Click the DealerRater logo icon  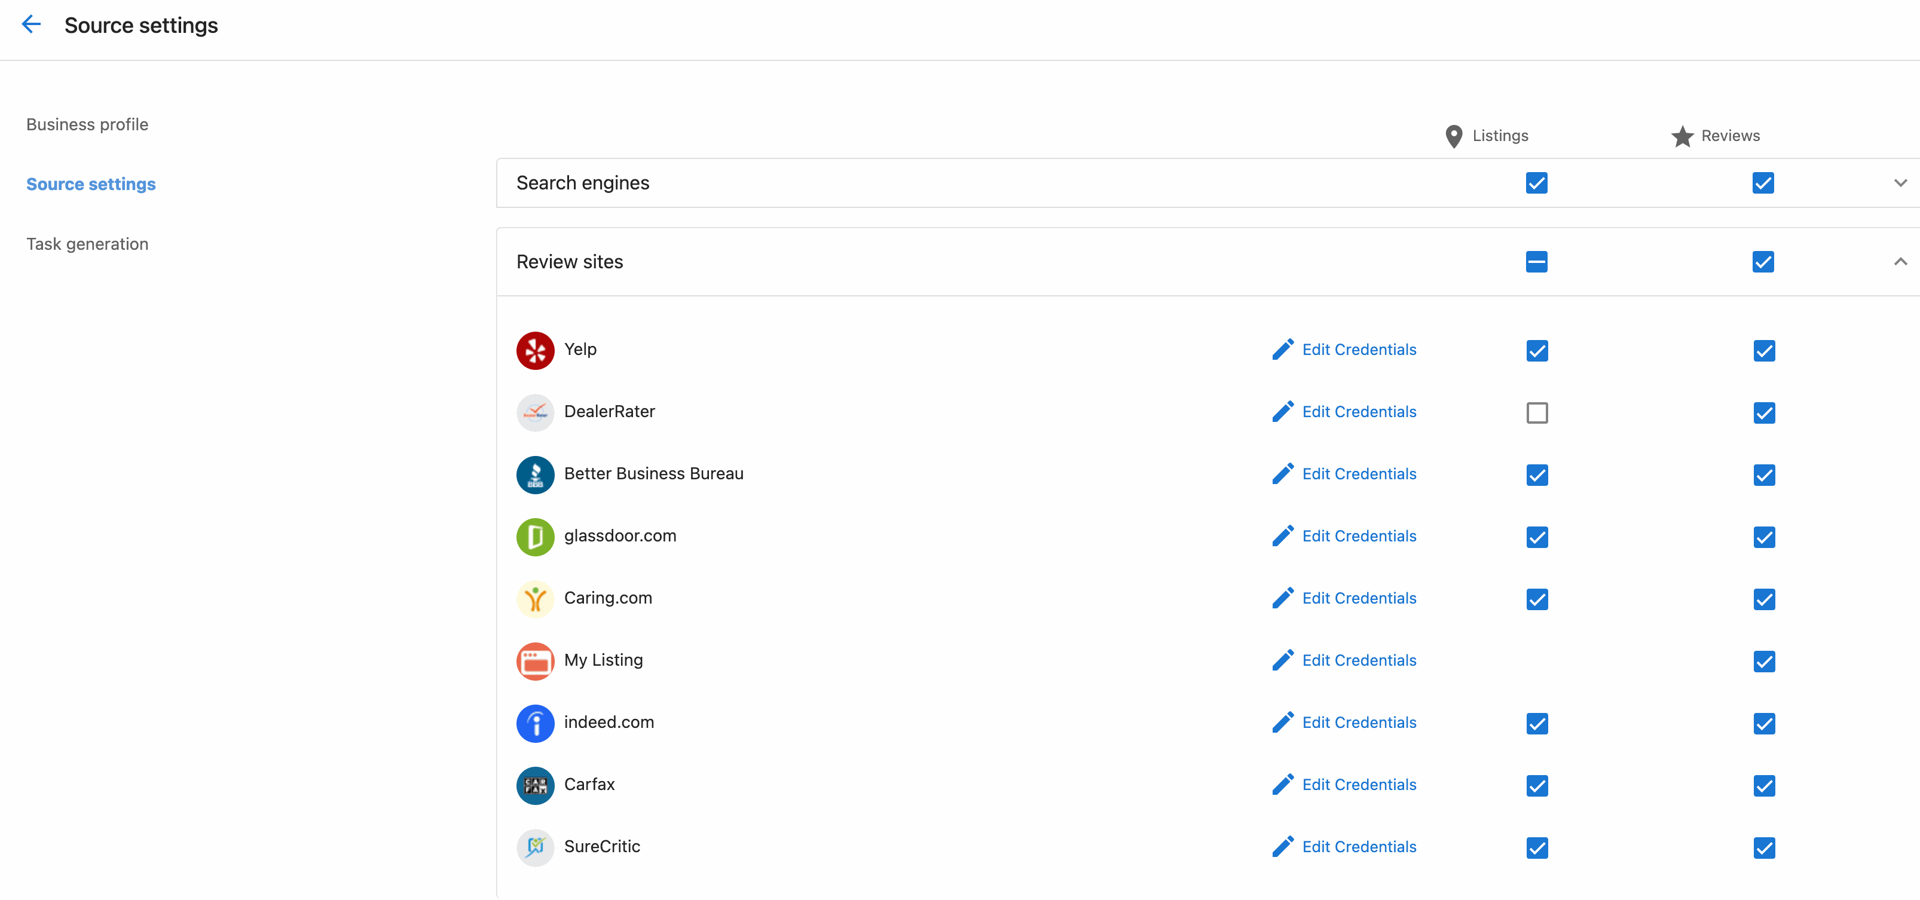535,412
